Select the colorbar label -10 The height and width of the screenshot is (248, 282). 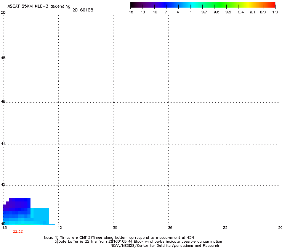tap(154, 12)
